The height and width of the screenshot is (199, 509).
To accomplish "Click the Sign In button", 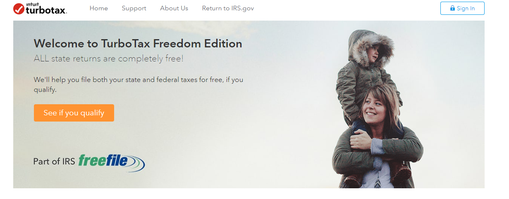I will [x=462, y=8].
